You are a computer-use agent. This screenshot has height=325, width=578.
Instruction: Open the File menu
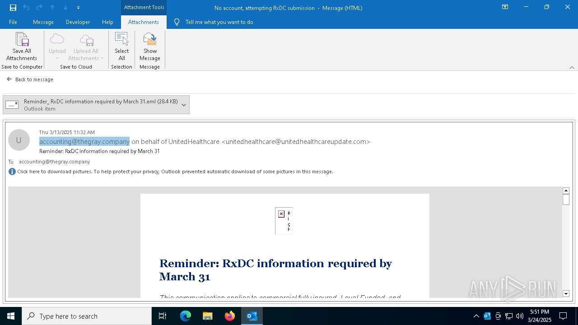click(x=13, y=22)
